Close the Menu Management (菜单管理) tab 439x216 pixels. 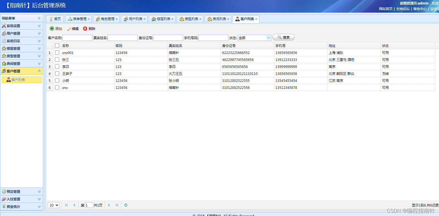click(89, 19)
